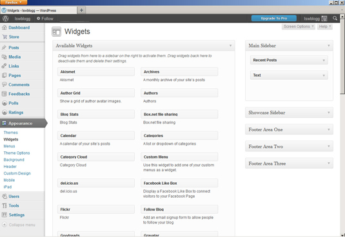This screenshot has width=345, height=237.
Task: Open Menus under Appearance
Action: (9, 146)
